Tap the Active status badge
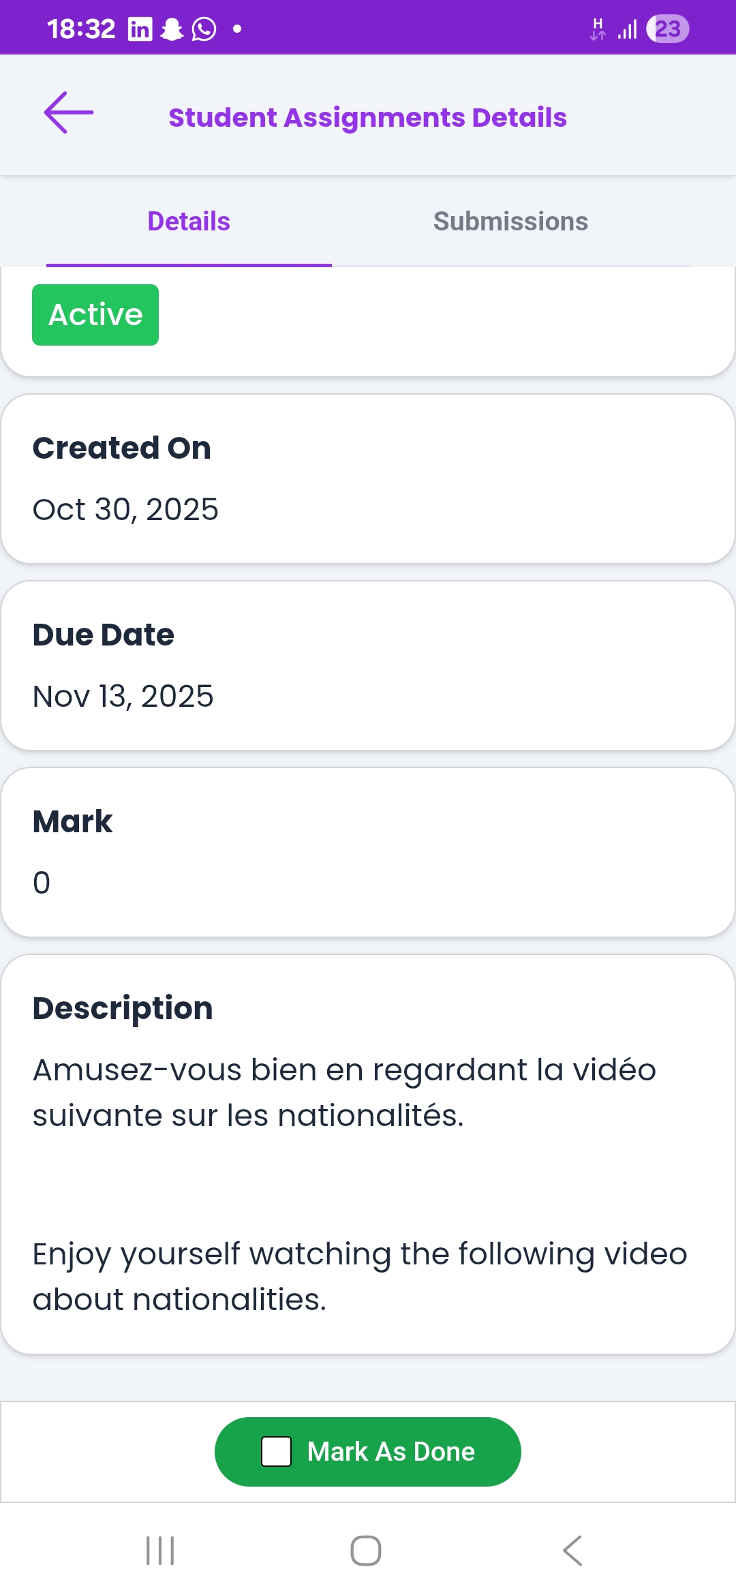This screenshot has width=736, height=1595. [95, 315]
